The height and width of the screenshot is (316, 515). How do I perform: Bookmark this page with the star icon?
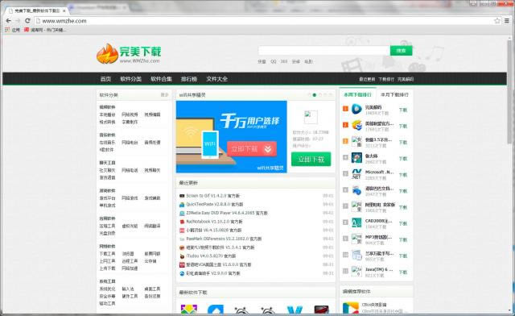[x=497, y=21]
